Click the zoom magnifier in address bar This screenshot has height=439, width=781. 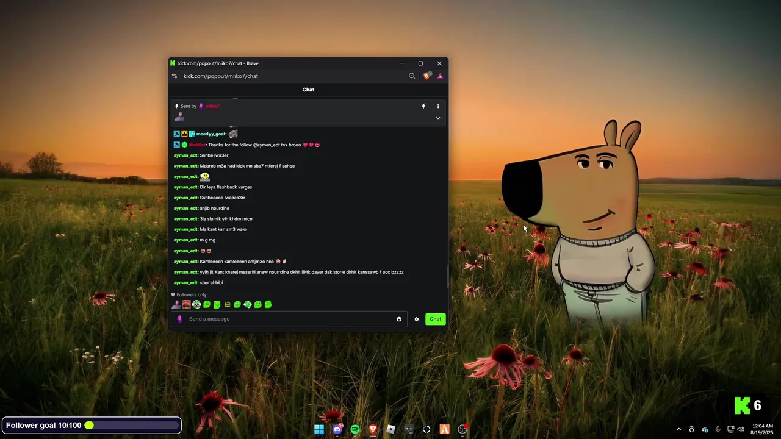pos(412,76)
